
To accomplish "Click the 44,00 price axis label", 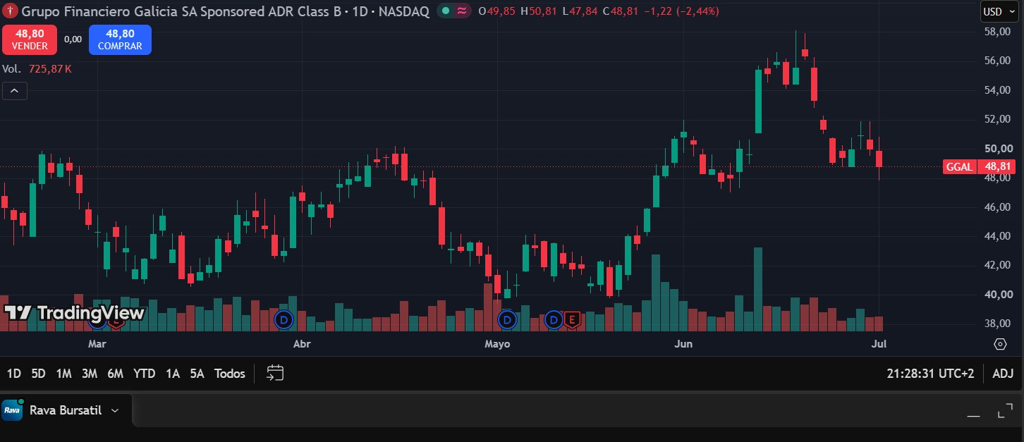I will 998,236.
